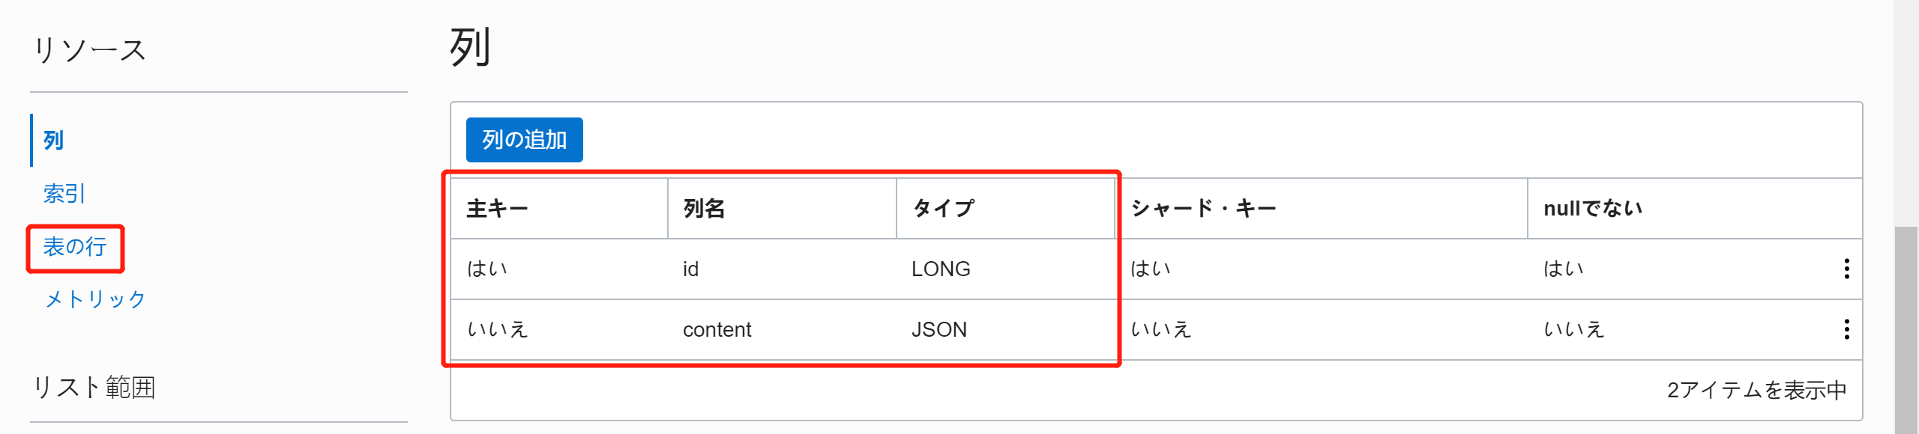Select the id column name cell
The width and height of the screenshot is (1919, 434).
[690, 269]
